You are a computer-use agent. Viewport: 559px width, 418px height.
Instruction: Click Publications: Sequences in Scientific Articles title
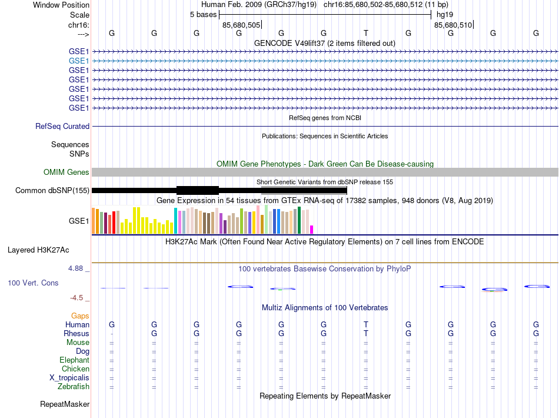tap(325, 136)
